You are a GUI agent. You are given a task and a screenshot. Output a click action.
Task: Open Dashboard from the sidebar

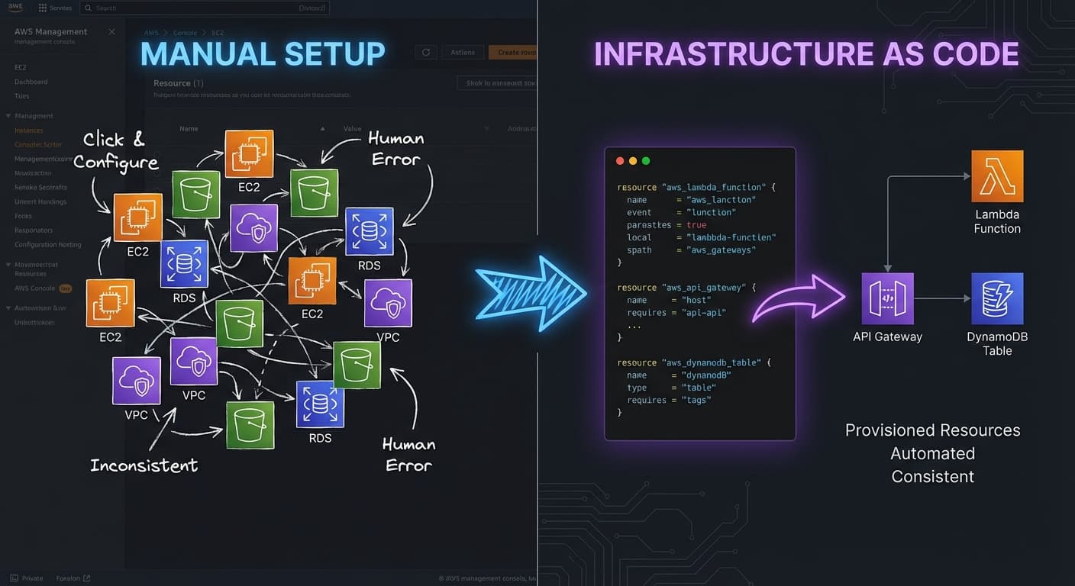(x=31, y=81)
